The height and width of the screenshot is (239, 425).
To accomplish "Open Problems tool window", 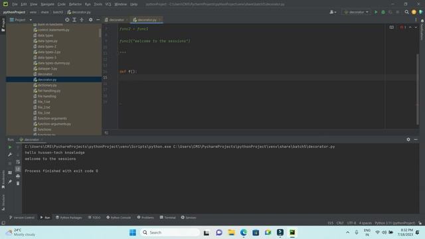I will point(145,218).
